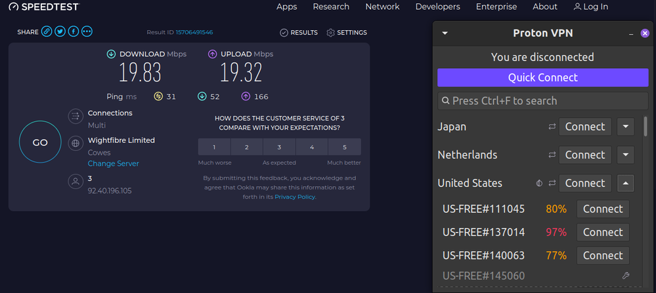Click the maintenance wrench on US-FREE#145060

625,276
